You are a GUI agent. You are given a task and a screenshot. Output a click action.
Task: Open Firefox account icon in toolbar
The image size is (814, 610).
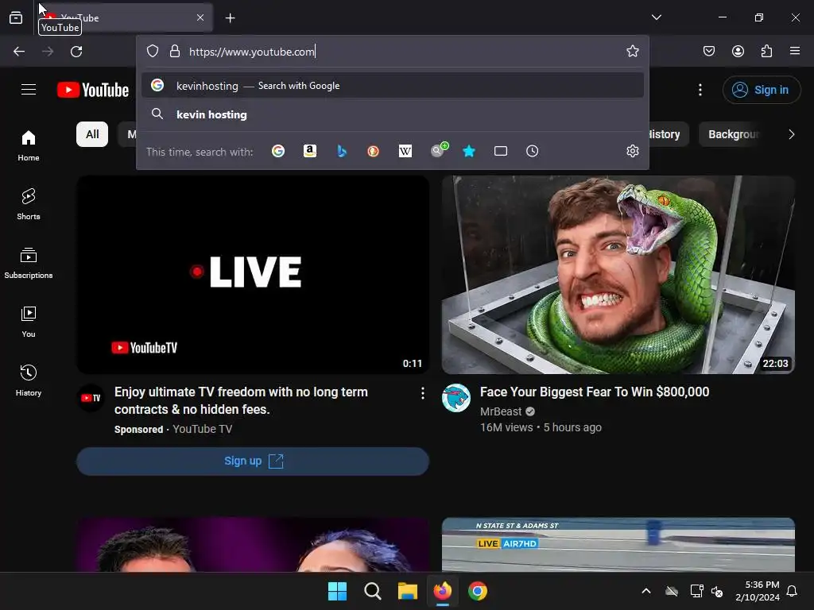[x=738, y=51]
